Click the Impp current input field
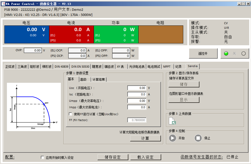This screenshot has width=251, height=164. pyautogui.click(x=137, y=107)
